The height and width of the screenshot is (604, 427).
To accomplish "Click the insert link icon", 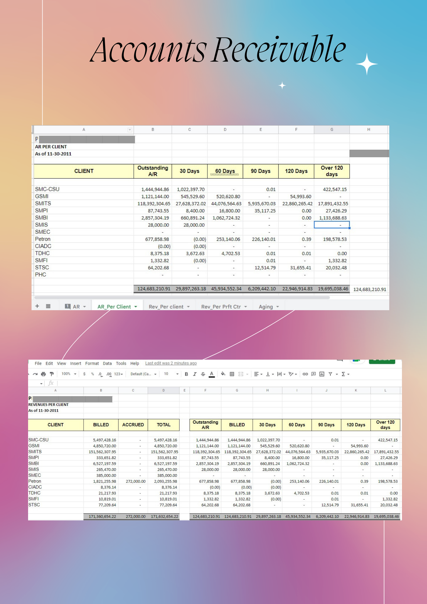I will coord(305,374).
